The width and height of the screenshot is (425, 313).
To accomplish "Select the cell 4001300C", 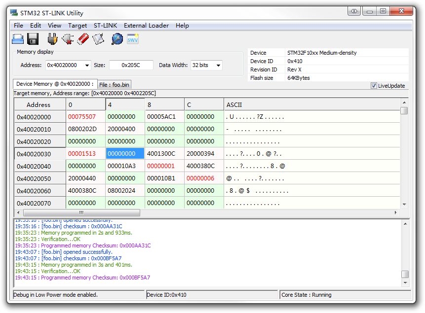I will tap(164, 154).
